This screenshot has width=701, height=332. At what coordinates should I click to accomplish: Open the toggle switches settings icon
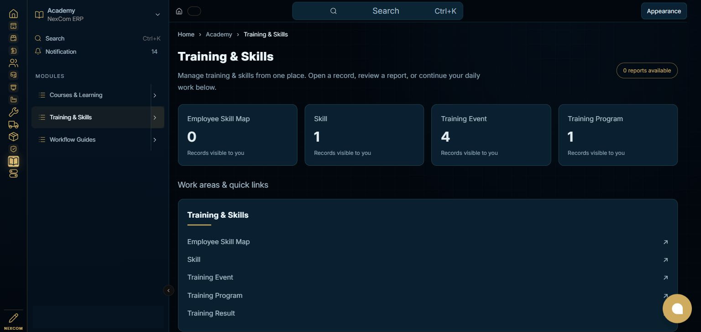[14, 174]
